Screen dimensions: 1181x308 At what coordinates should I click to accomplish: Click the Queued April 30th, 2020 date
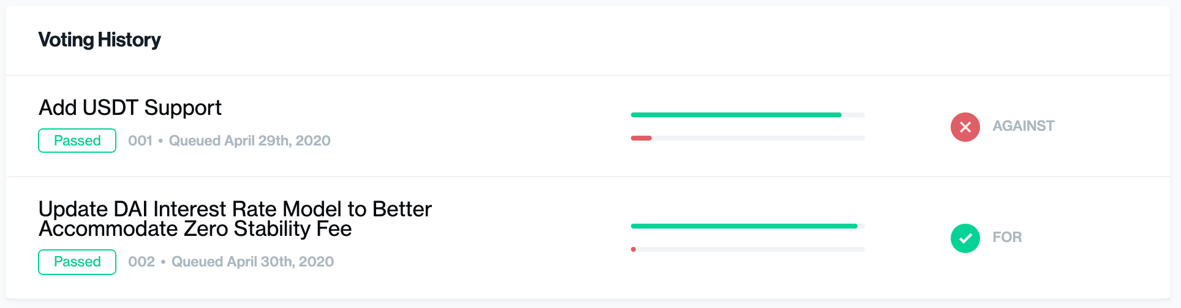point(252,262)
